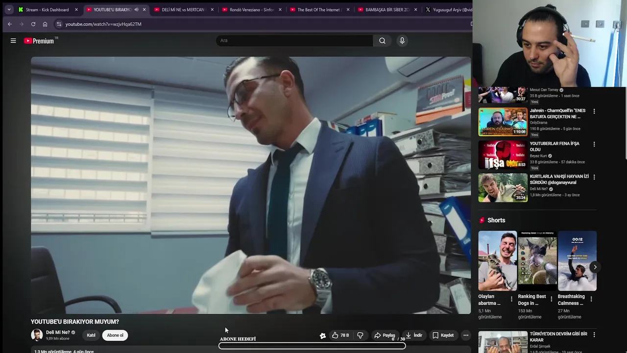Open Deli Mi Ne? channel avatar
Image resolution: width=627 pixels, height=353 pixels.
point(37,335)
